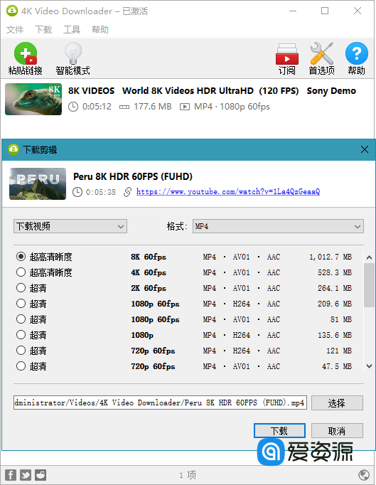Click the 下载 download button
The width and height of the screenshot is (376, 485).
[x=279, y=431]
